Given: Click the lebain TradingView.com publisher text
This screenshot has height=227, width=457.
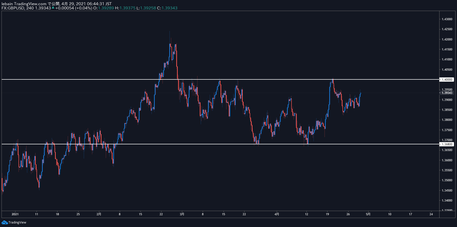Looking at the screenshot, I should [24, 4].
